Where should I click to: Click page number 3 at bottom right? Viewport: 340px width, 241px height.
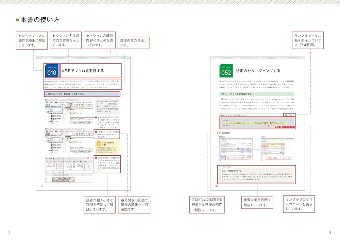(330, 233)
